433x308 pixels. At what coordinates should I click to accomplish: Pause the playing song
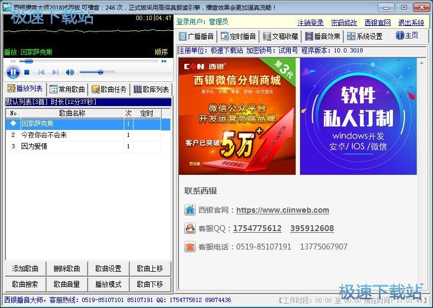tap(13, 72)
